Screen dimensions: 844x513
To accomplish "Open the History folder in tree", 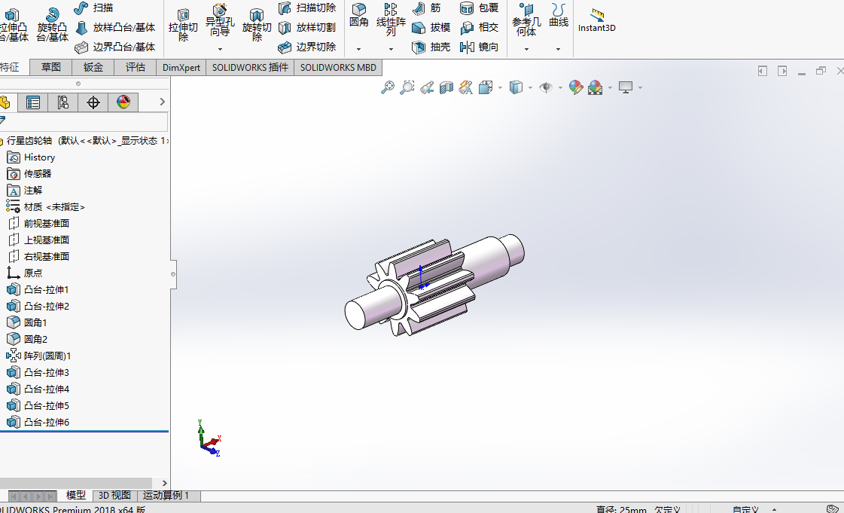I will [x=31, y=157].
